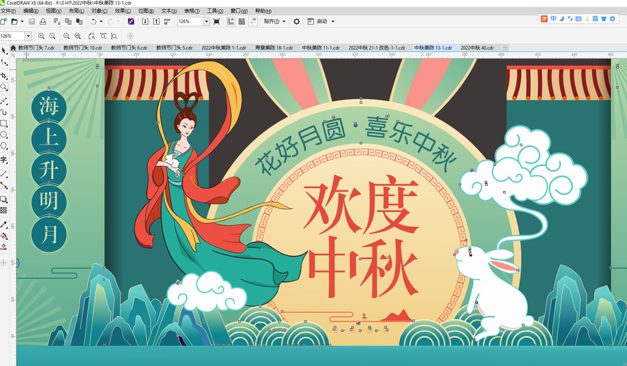Toggle the Show guidelines button
Screen dimensions: 627x366
coord(253,21)
